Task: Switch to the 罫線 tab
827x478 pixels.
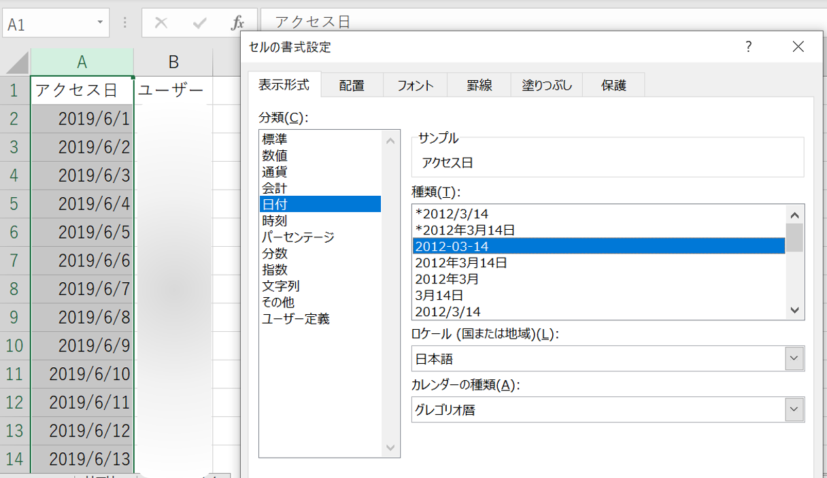Action: point(479,86)
